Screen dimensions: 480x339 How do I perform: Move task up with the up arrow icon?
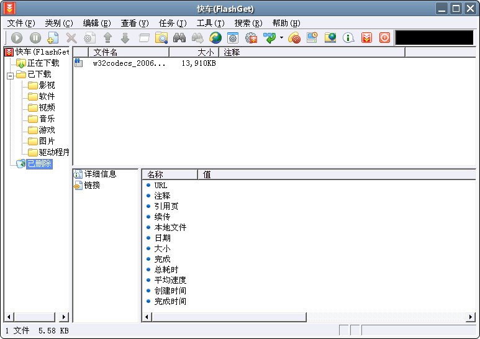tap(107, 38)
